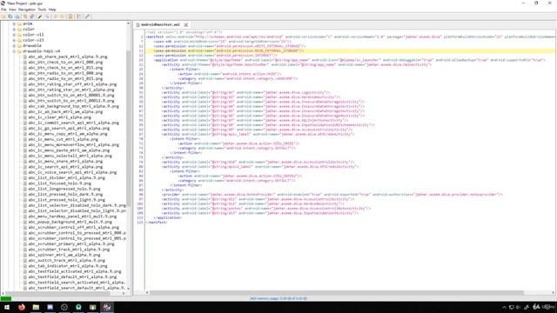Screen dimensions: 557x313
Task: Click the Sync with editor toolbar icon
Action: (x=25, y=17)
